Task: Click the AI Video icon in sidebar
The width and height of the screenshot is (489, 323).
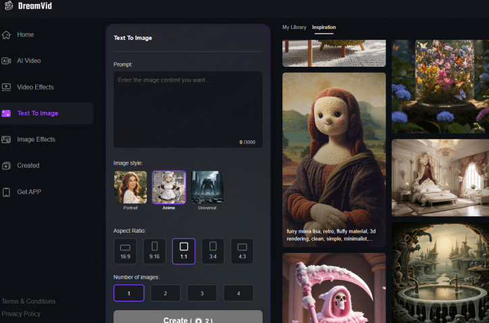Action: [6, 61]
